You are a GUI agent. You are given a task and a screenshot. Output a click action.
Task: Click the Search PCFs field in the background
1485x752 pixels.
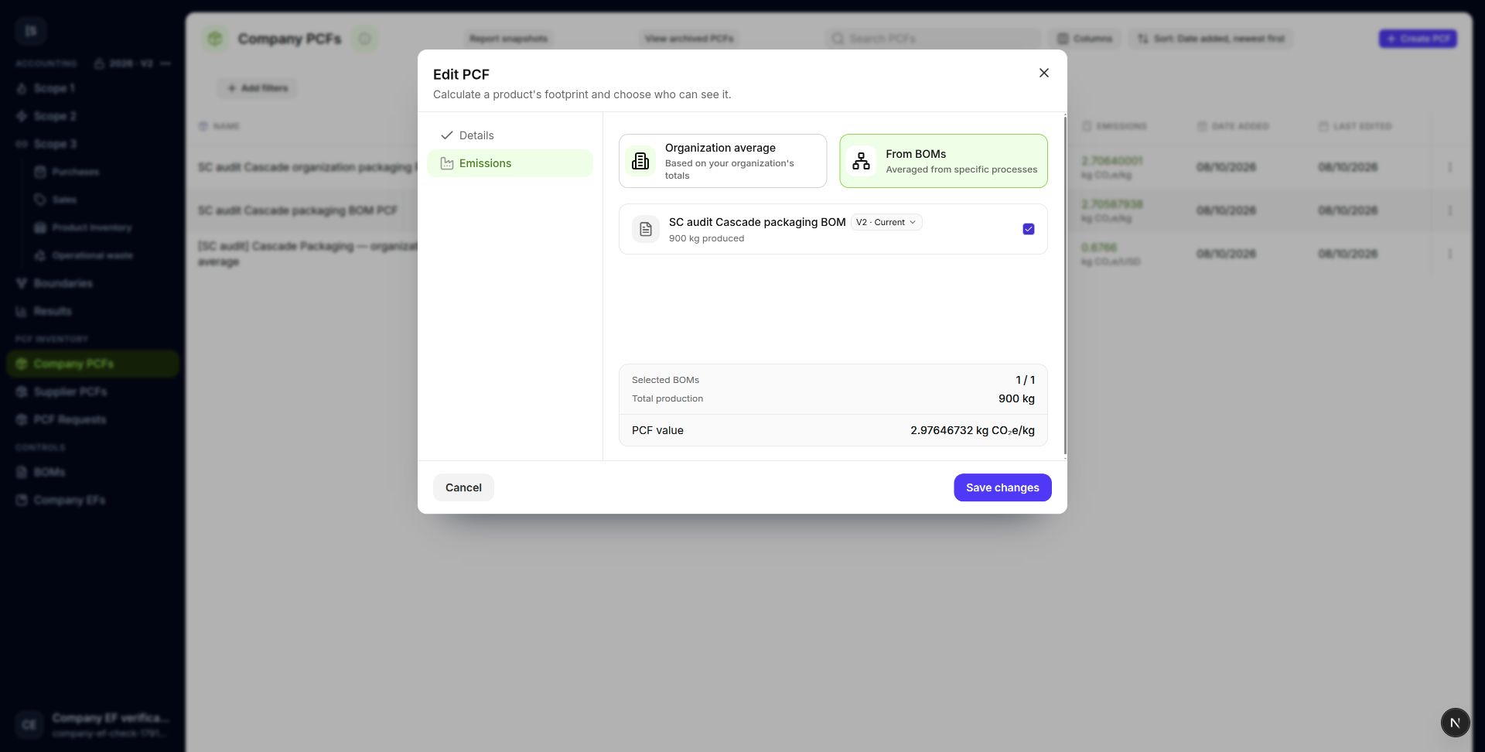click(933, 39)
